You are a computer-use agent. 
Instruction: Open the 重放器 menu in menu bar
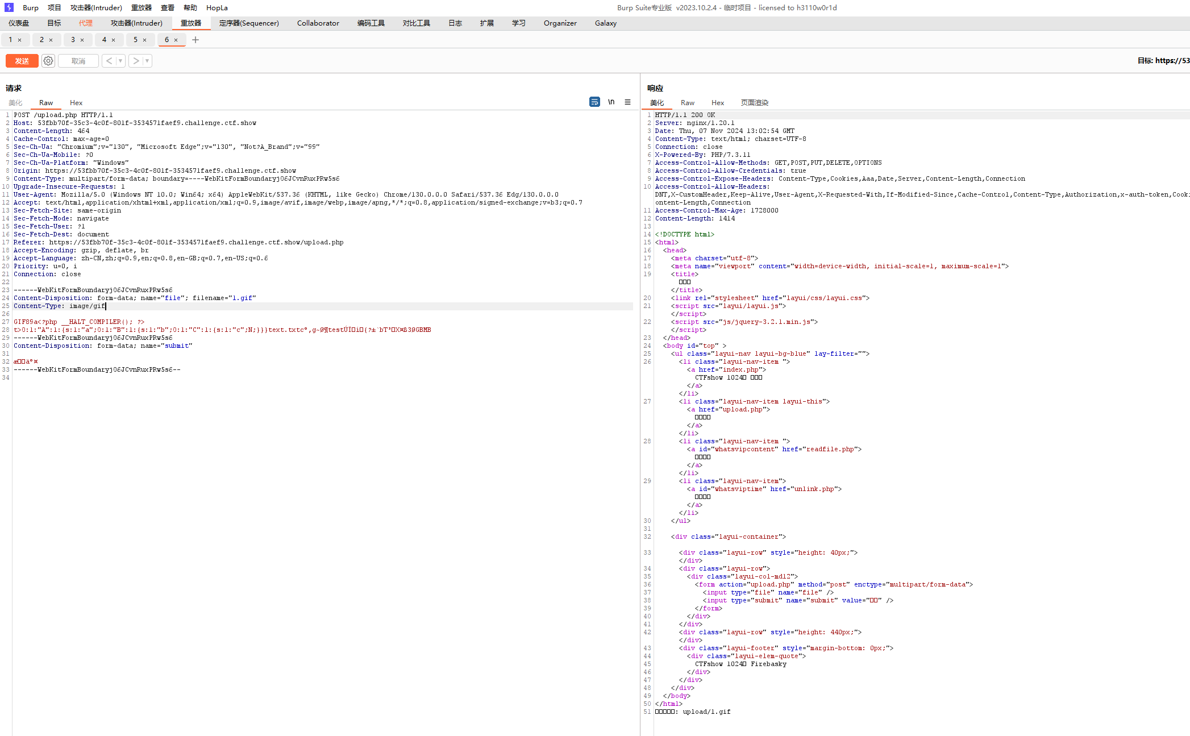(142, 7)
